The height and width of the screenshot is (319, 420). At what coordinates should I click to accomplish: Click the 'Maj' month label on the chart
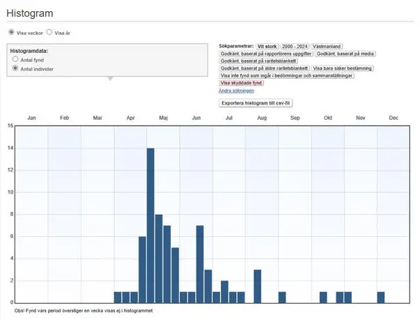(163, 118)
